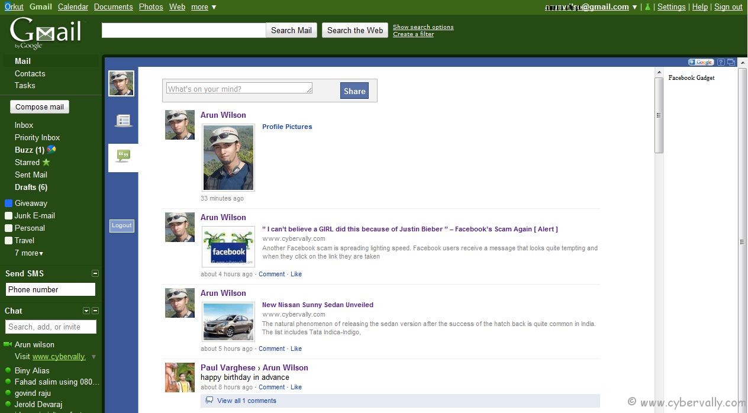
Task: Click the green status dot for Biny Alias
Action: tap(8, 370)
